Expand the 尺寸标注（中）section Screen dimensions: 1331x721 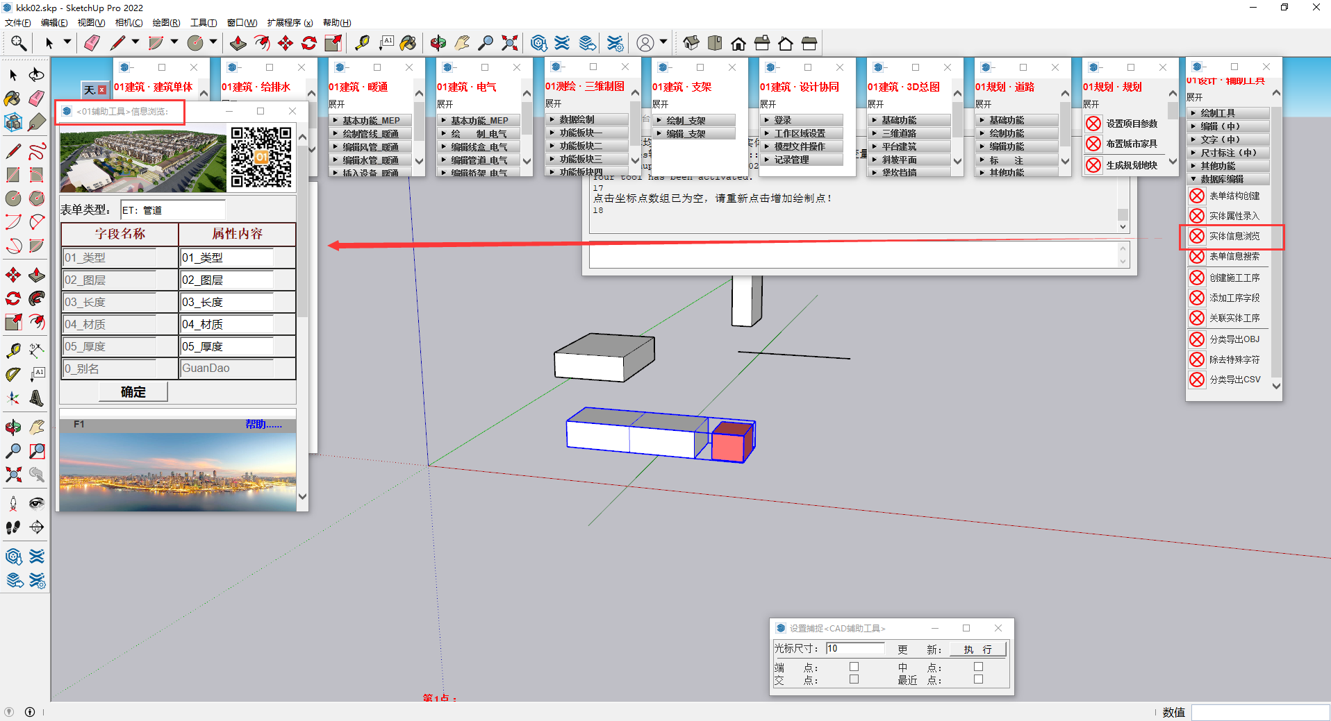coord(1228,153)
